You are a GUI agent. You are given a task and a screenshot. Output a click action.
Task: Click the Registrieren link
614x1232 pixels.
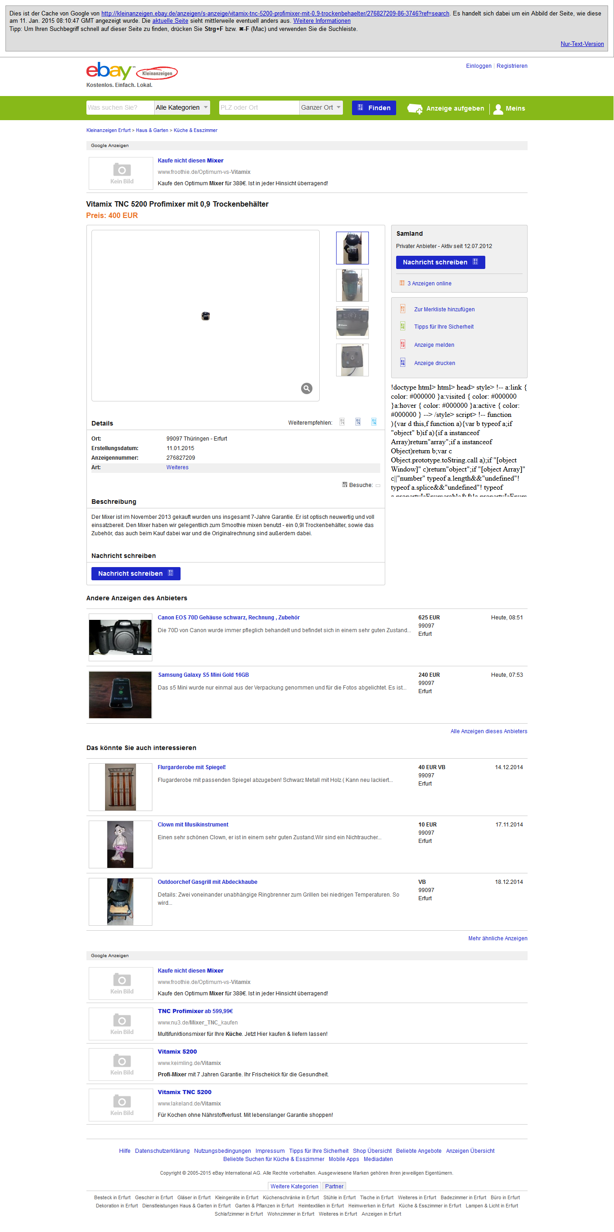click(512, 66)
